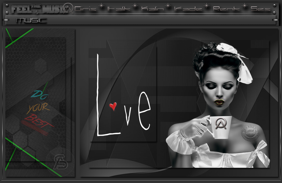Open the Giris menu item
This screenshot has width=282, height=183.
(85, 9)
